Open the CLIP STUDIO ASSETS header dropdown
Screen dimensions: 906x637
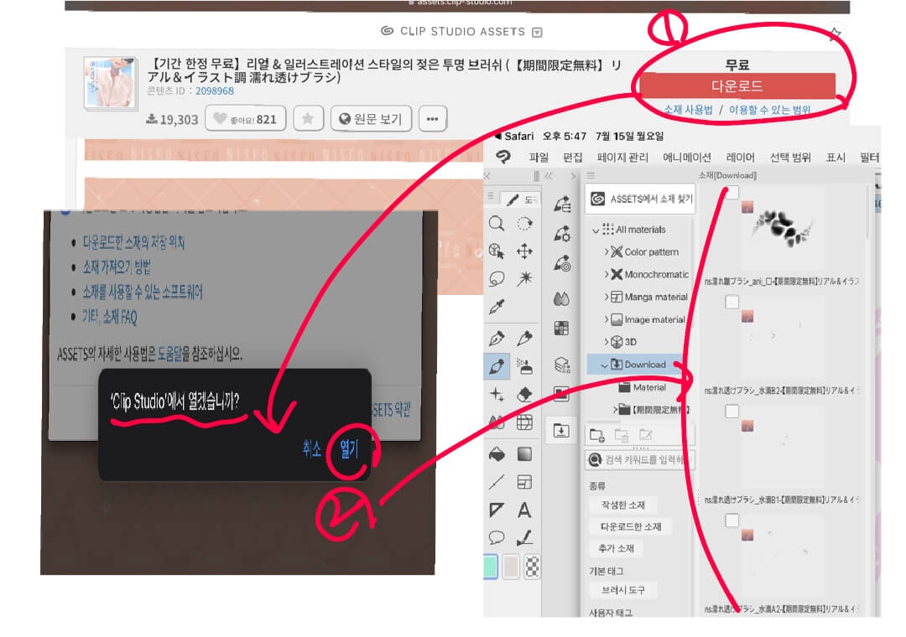click(538, 33)
